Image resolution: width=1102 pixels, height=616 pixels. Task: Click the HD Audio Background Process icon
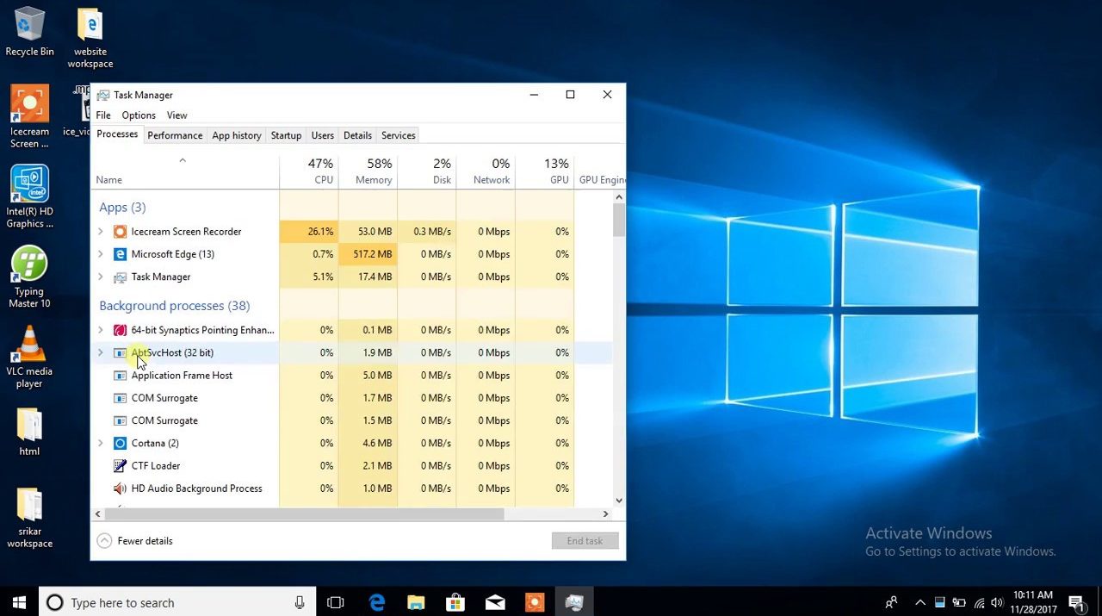coord(121,488)
